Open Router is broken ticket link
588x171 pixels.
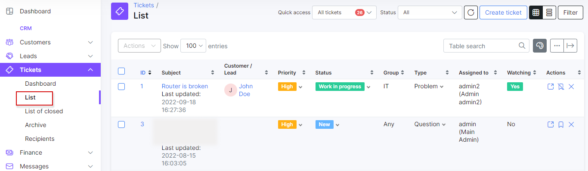pyautogui.click(x=185, y=86)
